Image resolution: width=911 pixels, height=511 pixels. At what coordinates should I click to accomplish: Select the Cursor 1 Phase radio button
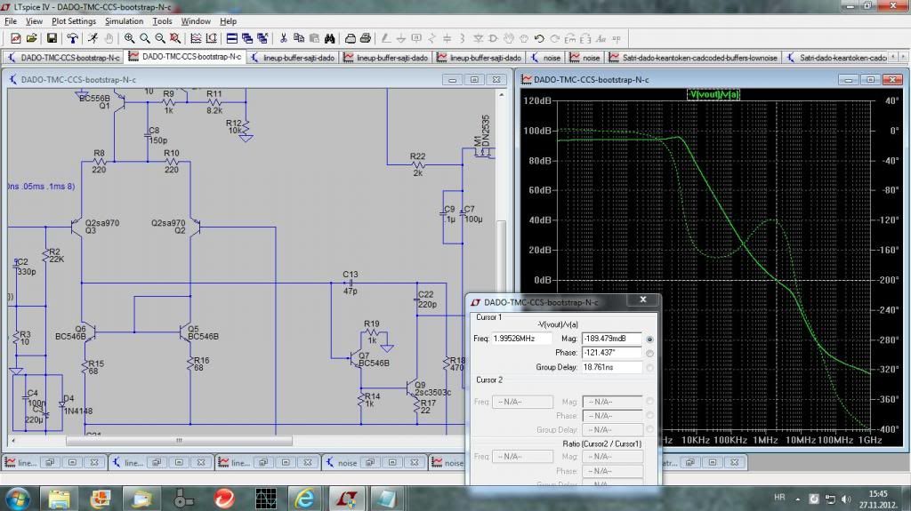pyautogui.click(x=649, y=353)
